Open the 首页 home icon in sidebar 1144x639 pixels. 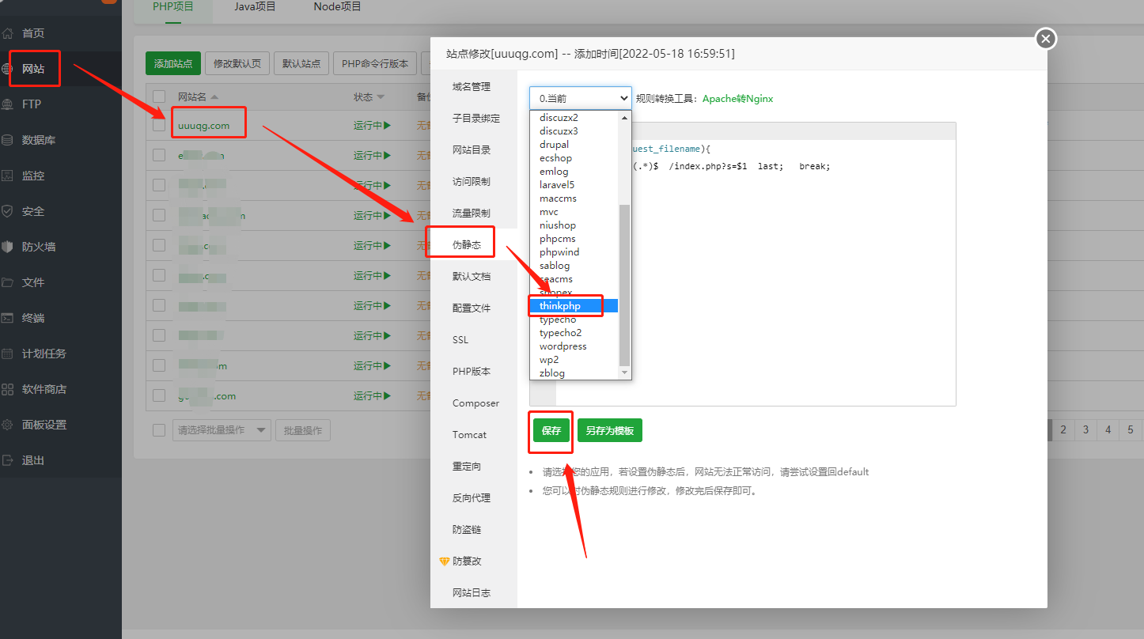click(x=8, y=33)
